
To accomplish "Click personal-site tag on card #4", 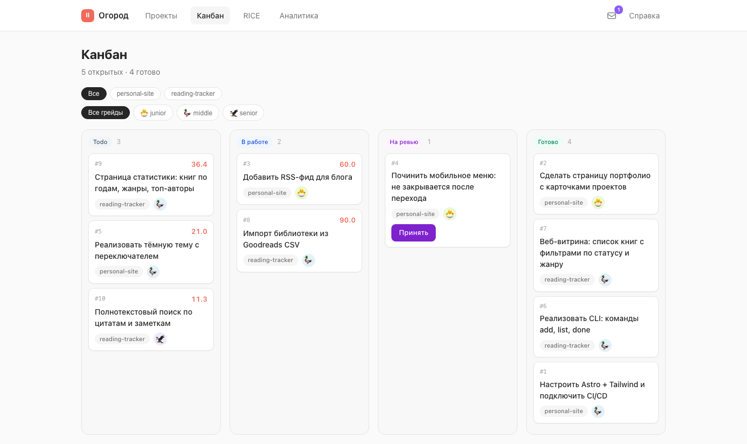I will [x=416, y=214].
